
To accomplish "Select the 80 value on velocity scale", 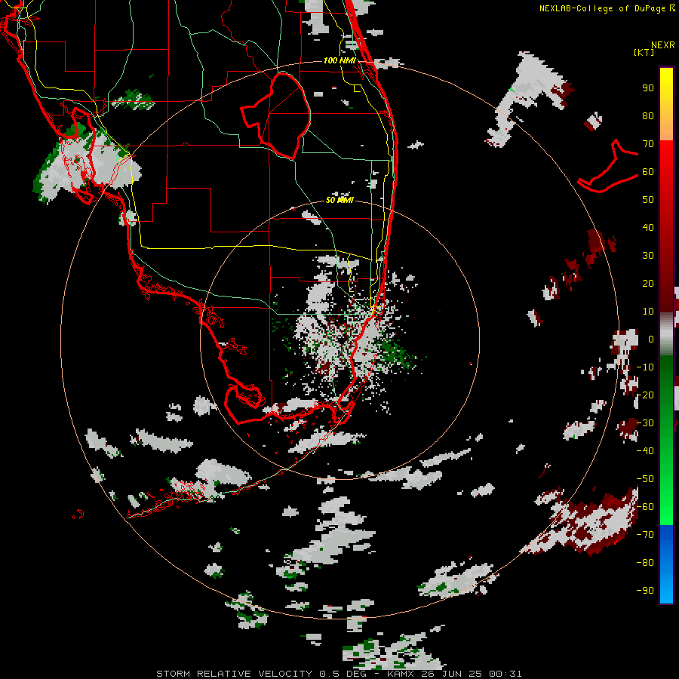I will 648,116.
